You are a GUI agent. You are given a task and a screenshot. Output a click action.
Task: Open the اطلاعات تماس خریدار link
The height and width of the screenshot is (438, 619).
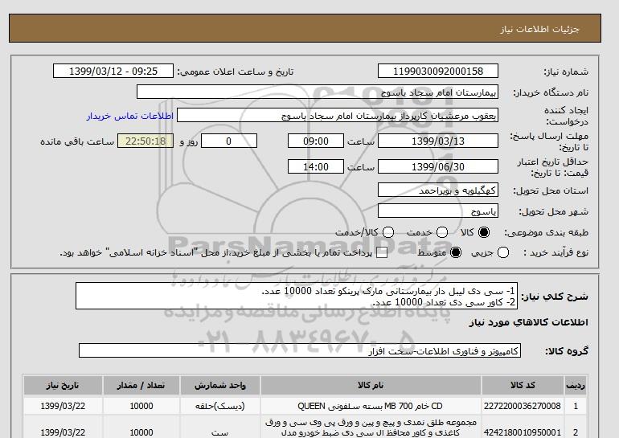(x=130, y=117)
